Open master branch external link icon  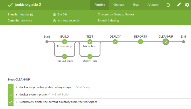click(31, 15)
